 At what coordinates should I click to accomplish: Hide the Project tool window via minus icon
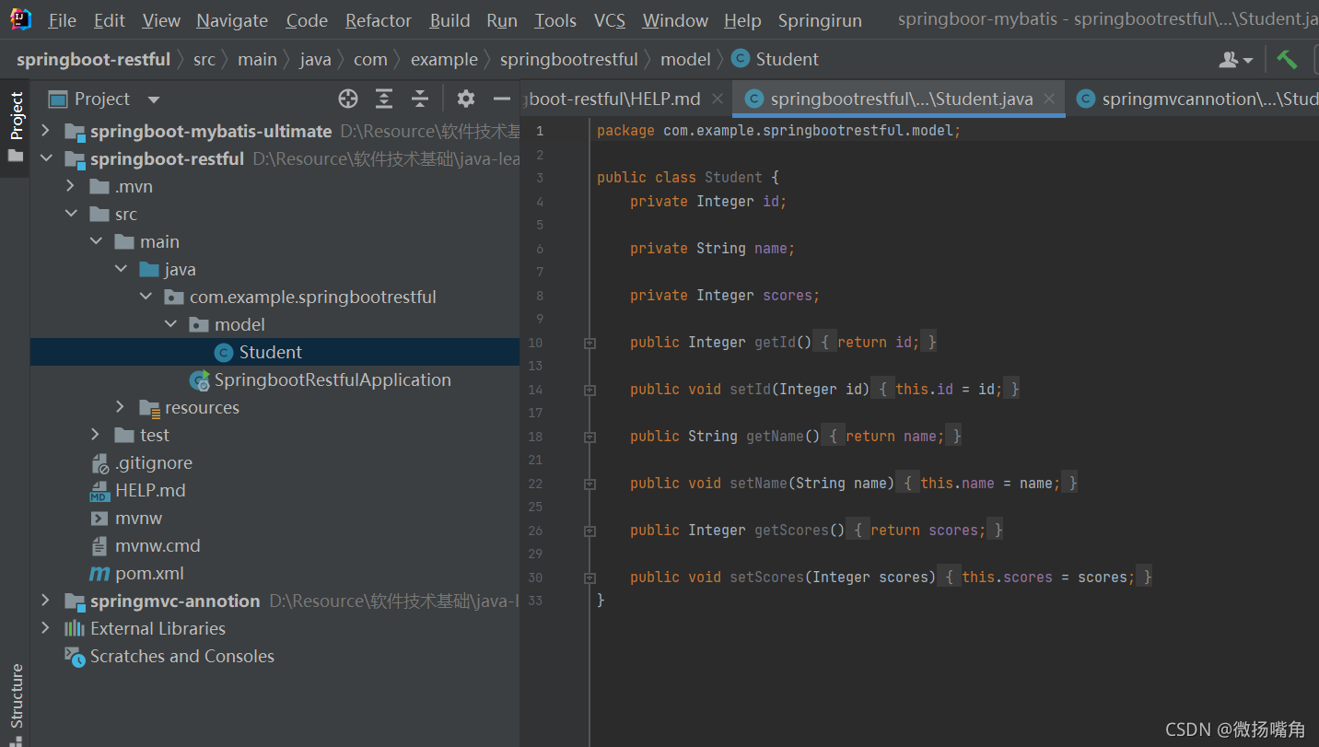click(x=502, y=99)
